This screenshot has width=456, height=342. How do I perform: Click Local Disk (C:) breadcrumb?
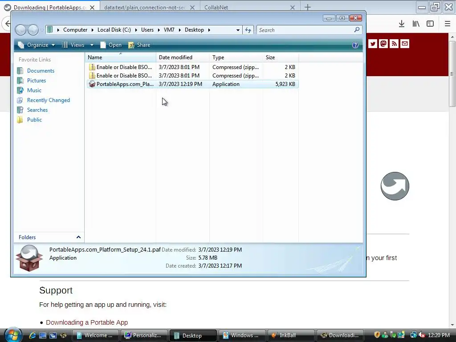click(114, 30)
